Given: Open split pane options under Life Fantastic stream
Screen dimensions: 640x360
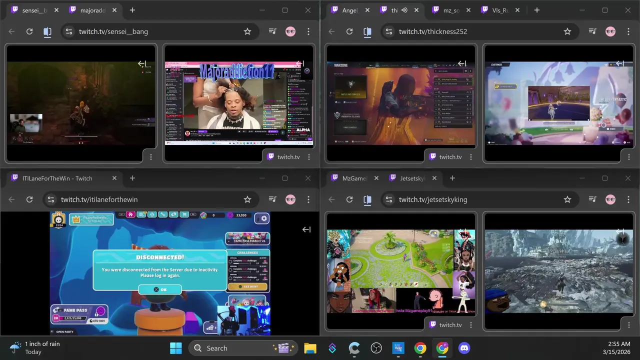Looking at the screenshot, I should click(628, 157).
